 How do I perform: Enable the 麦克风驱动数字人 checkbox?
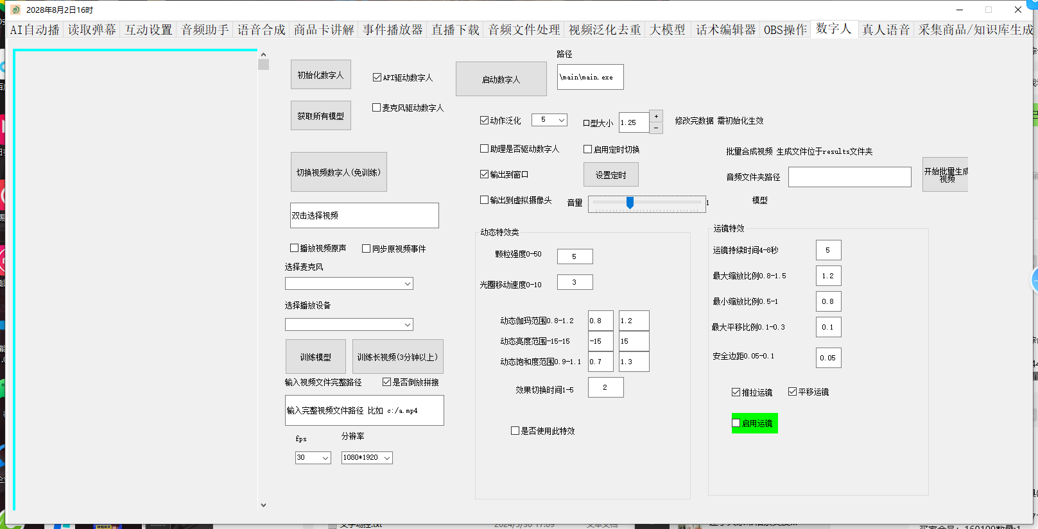(377, 108)
